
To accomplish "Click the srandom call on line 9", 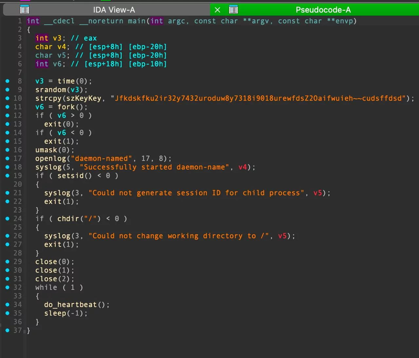I will pyautogui.click(x=52, y=89).
